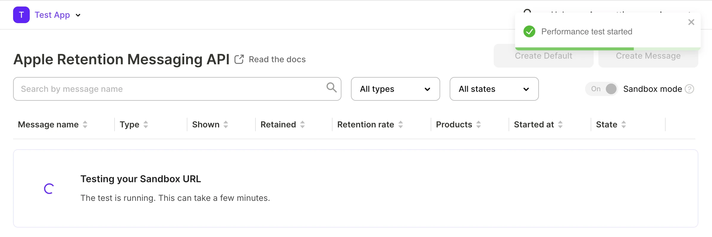Click the Apple Retention Messaging API title
Viewport: 712px width, 237px height.
tap(121, 59)
